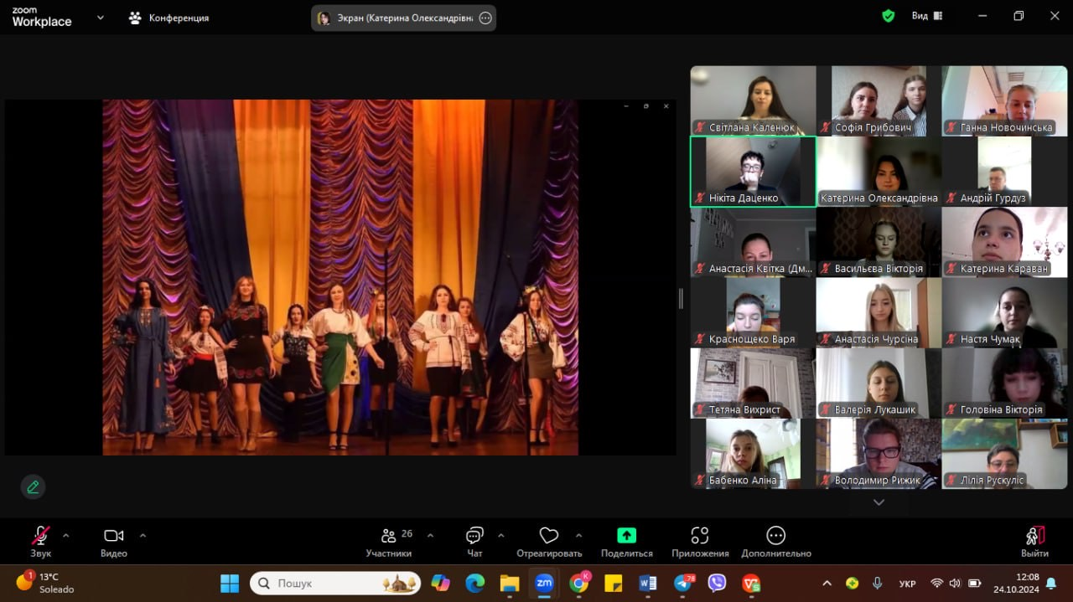Select Нікіта Даценко video thumbnail
Image resolution: width=1073 pixels, height=602 pixels.
point(753,172)
